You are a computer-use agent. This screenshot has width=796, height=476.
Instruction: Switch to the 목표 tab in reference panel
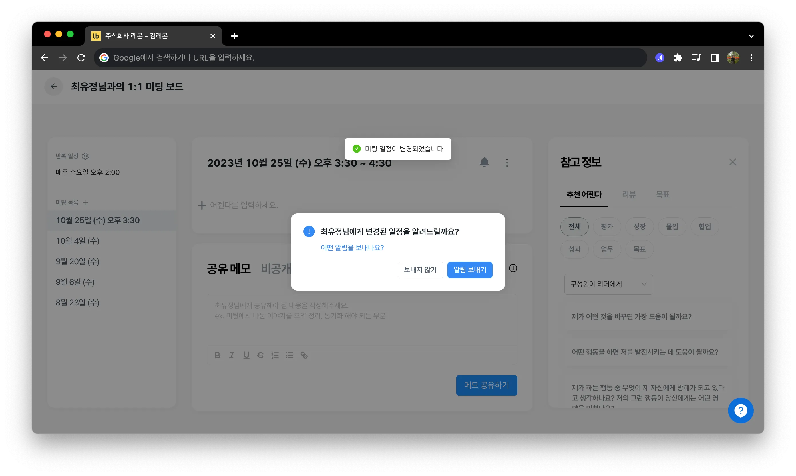[x=662, y=195]
